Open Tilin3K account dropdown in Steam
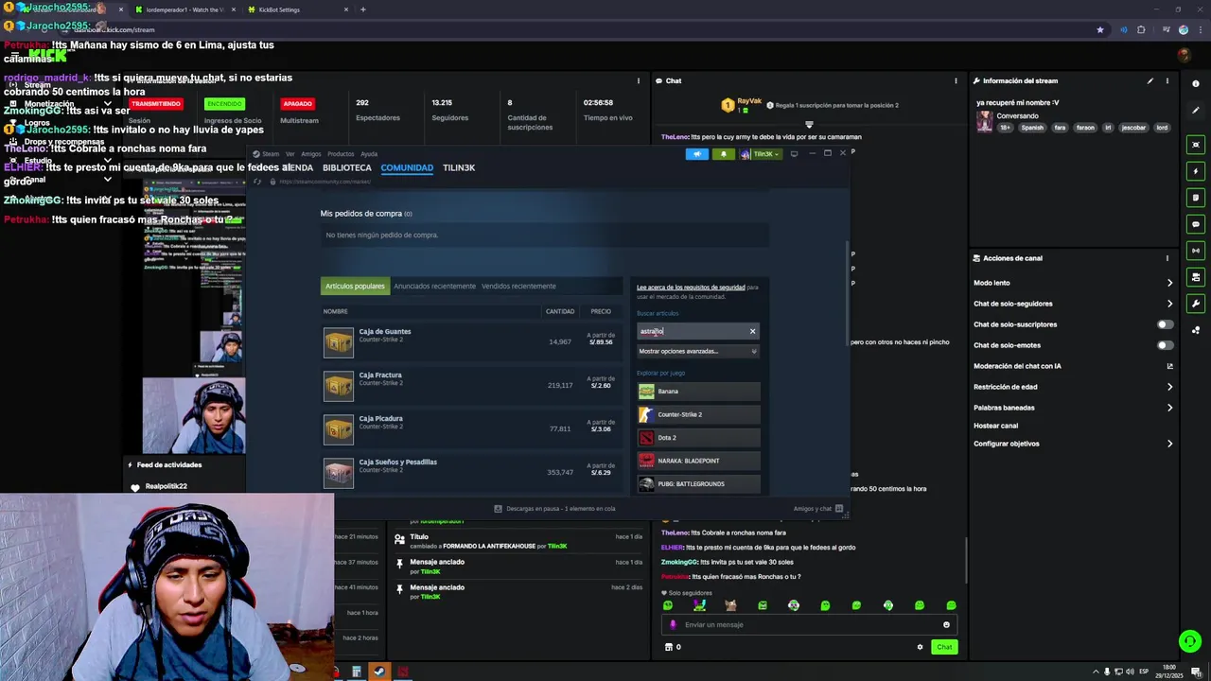 [760, 154]
